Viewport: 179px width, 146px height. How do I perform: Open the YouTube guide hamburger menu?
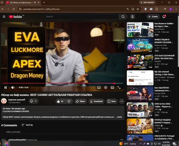[4, 17]
